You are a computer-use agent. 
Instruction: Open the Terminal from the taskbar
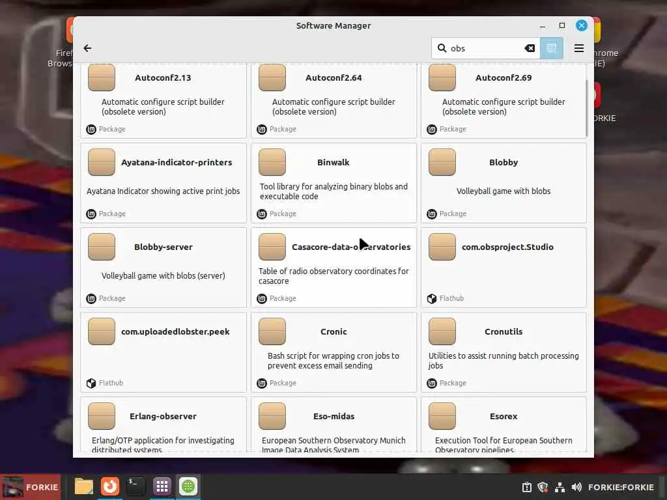pyautogui.click(x=135, y=486)
